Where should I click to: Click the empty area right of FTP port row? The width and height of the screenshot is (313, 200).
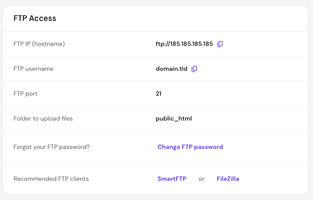[234, 93]
